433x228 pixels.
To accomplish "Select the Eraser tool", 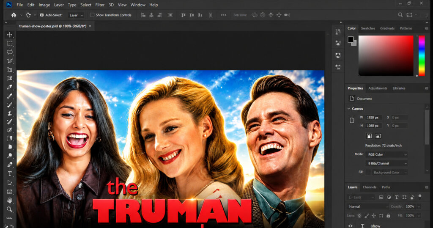I will tap(10, 129).
